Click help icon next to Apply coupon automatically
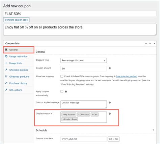160x144 pixels. click(66, 91)
